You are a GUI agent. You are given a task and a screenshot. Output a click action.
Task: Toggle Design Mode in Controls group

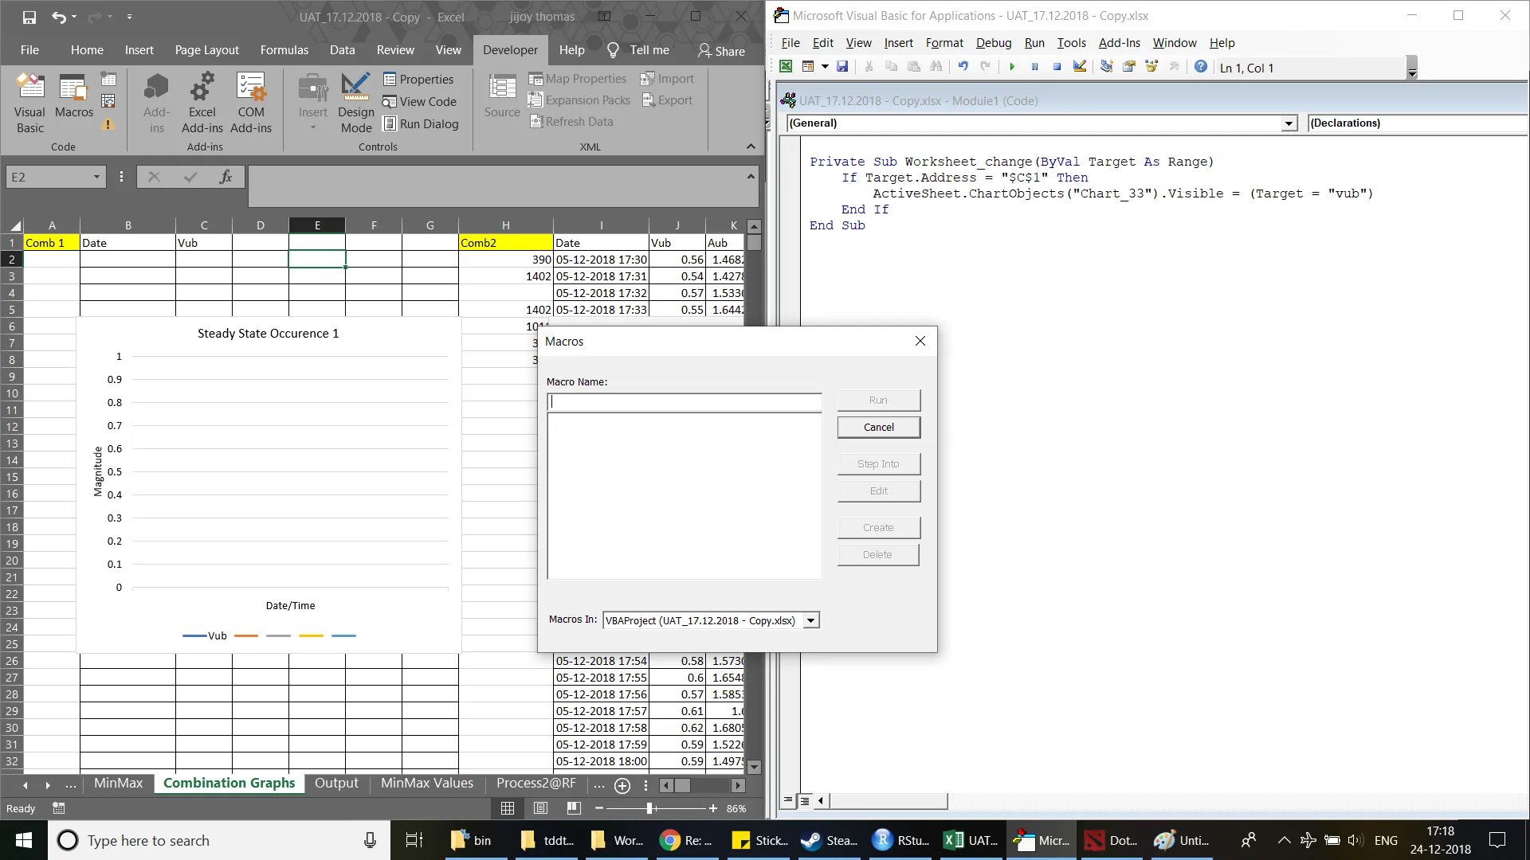(356, 104)
